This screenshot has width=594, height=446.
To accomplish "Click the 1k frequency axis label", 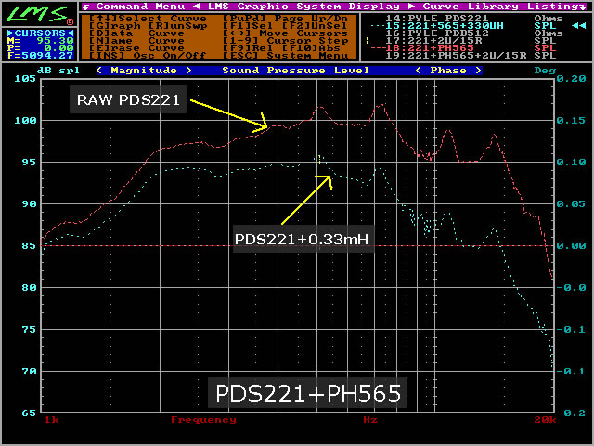I will click(52, 419).
